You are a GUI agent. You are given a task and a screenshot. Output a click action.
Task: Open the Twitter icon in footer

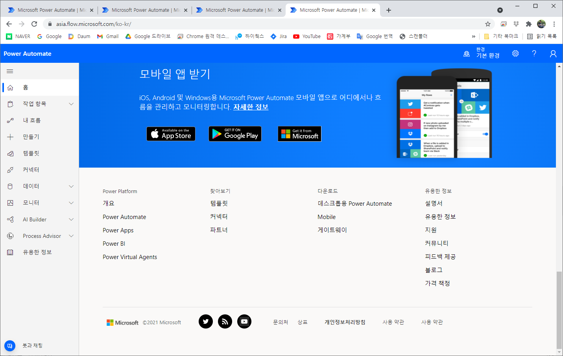click(206, 321)
